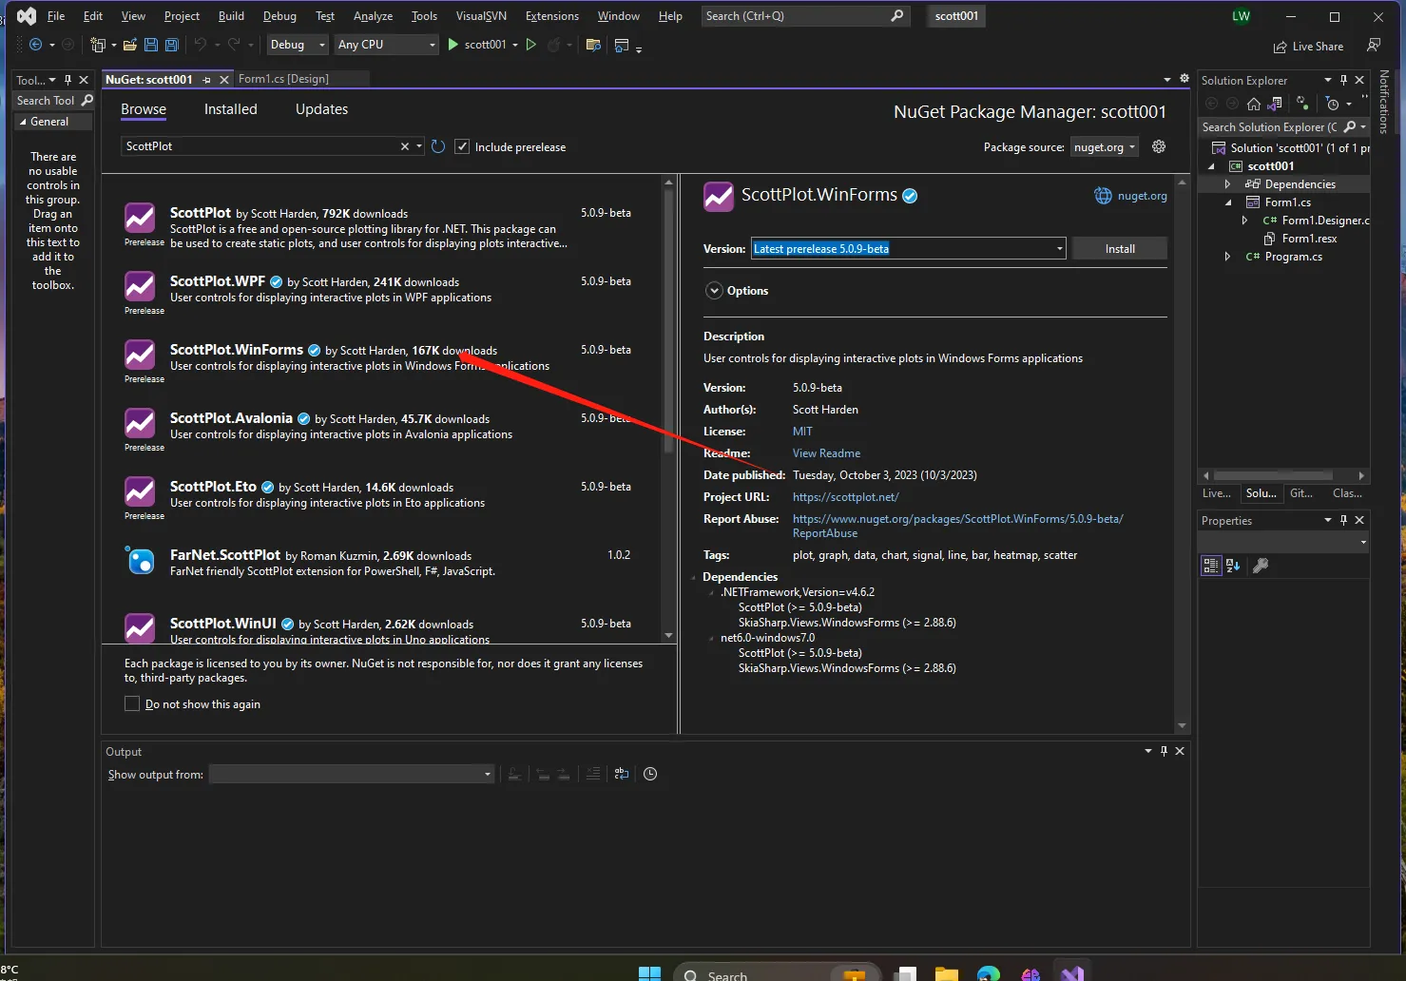Click the Live Share button
The image size is (1406, 981).
1308,47
